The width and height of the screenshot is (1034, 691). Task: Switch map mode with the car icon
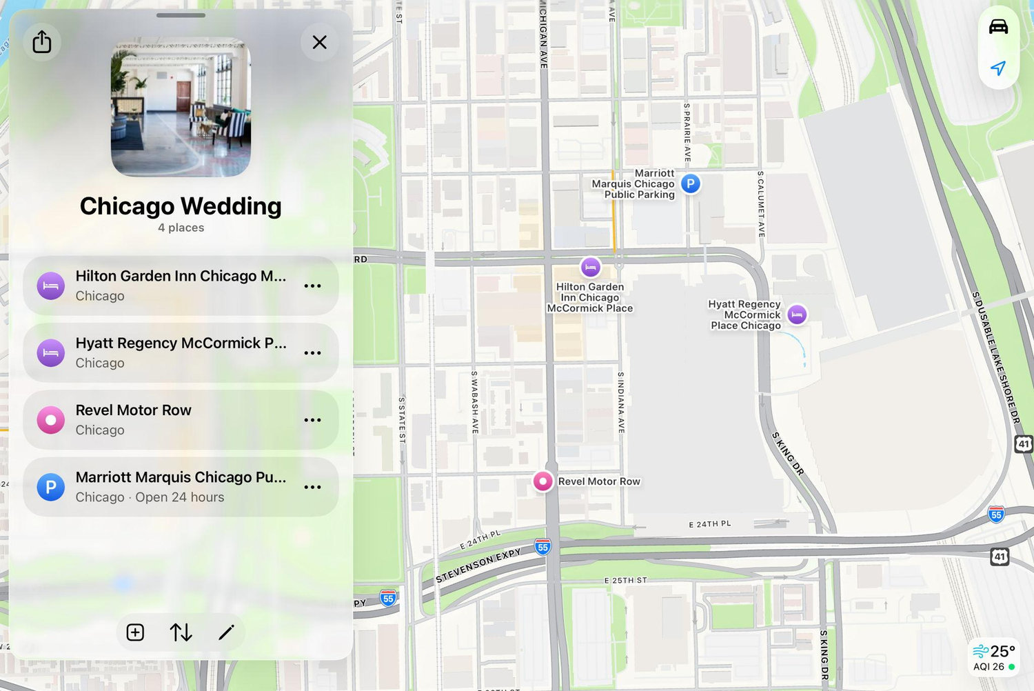click(998, 27)
